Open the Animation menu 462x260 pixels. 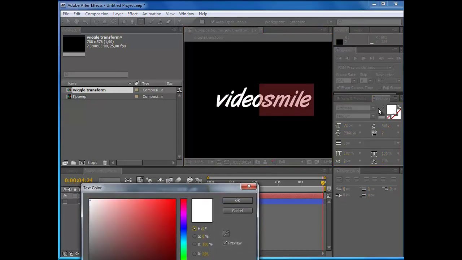point(152,14)
